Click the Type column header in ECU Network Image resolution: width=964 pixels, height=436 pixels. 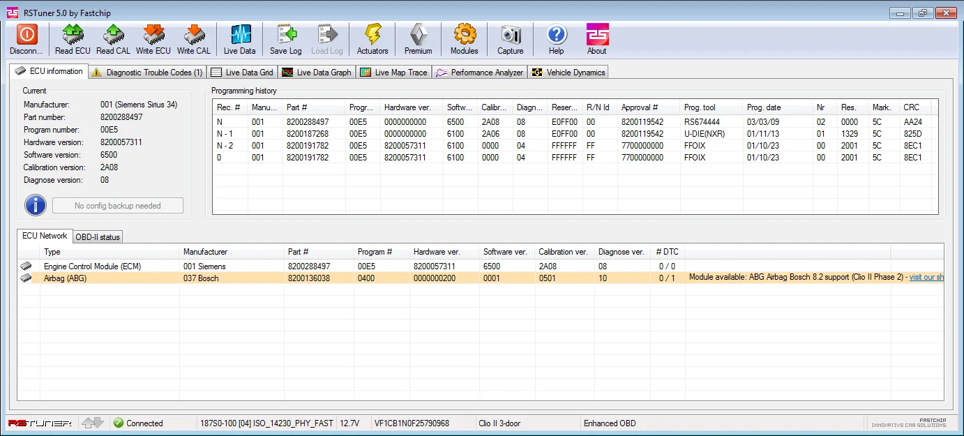110,252
